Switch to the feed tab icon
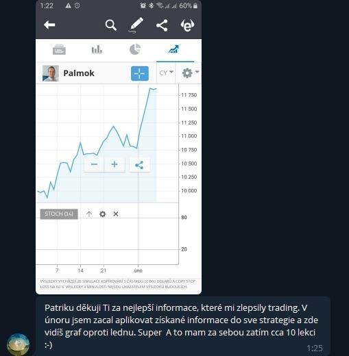The height and width of the screenshot is (356, 349). [x=59, y=49]
